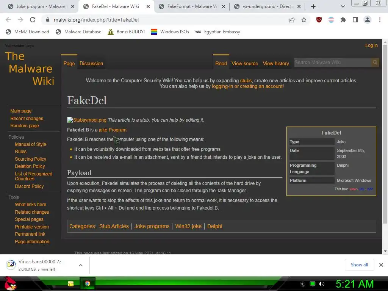The height and width of the screenshot is (291, 388).
Task: Click the Show all downloads button
Action: point(359,265)
